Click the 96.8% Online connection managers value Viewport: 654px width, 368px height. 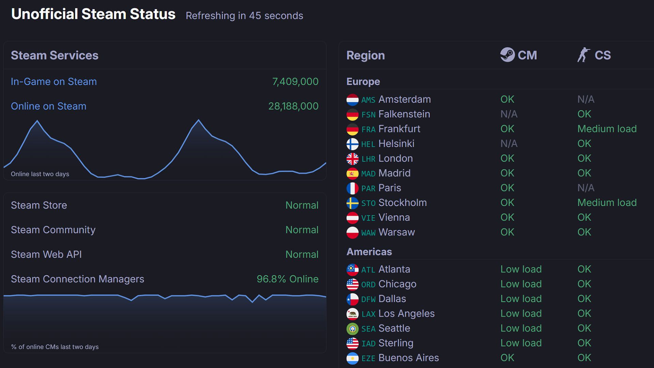(x=287, y=279)
